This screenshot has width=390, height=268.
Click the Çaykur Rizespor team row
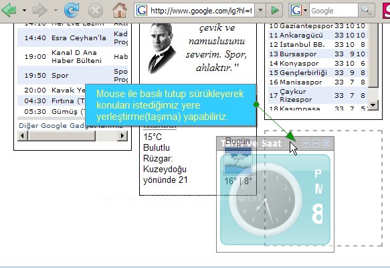(x=318, y=95)
